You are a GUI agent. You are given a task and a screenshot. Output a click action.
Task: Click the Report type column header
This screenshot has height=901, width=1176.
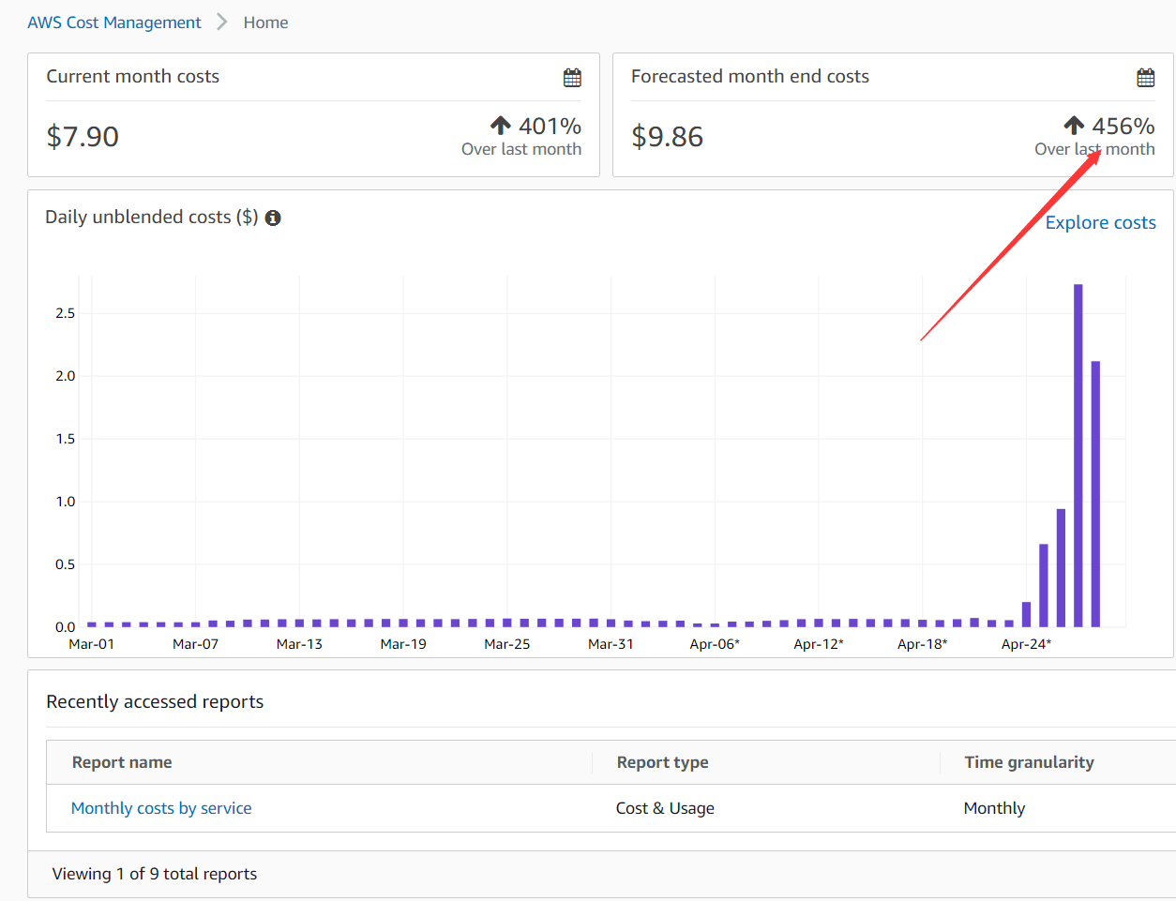(x=662, y=762)
